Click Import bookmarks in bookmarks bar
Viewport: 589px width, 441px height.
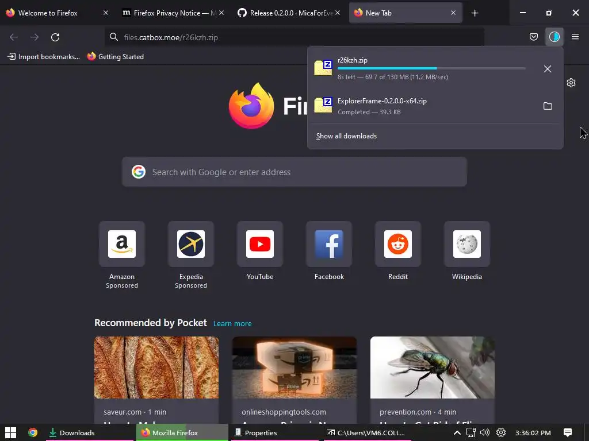tap(44, 57)
